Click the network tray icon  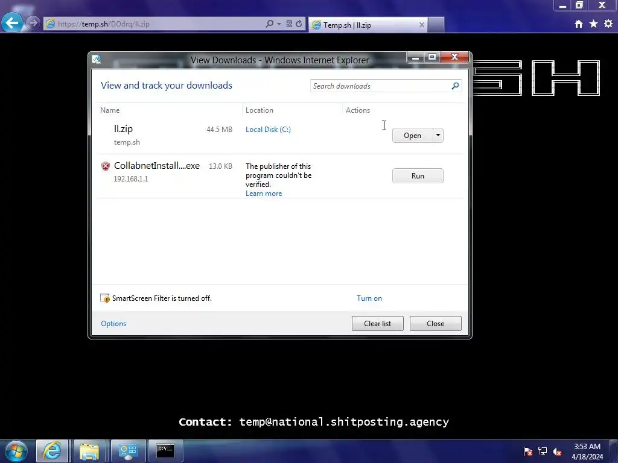click(x=543, y=452)
